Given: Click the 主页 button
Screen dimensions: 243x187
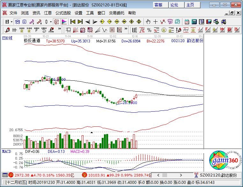Looking at the screenshot, I should (x=193, y=5).
